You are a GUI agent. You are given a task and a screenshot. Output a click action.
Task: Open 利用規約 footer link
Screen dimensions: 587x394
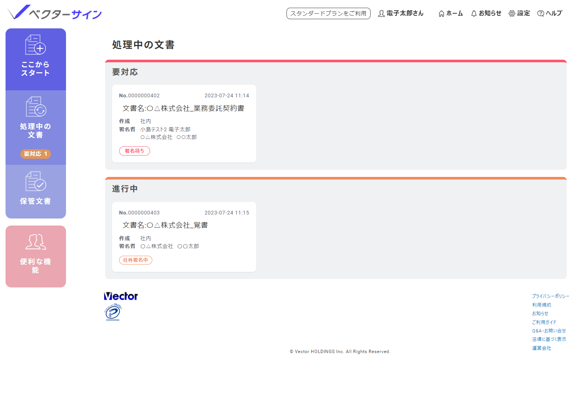542,305
